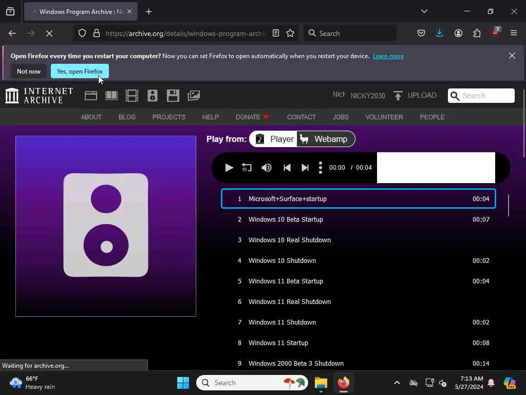The height and width of the screenshot is (395, 526).
Task: Click the Internet Archive logo
Action: [39, 96]
